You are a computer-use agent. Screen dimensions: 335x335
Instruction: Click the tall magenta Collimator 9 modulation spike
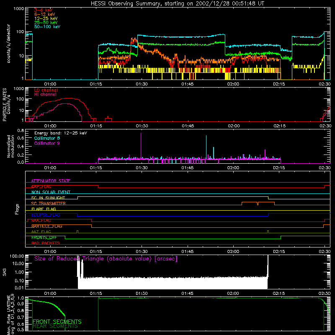[x=141, y=145]
